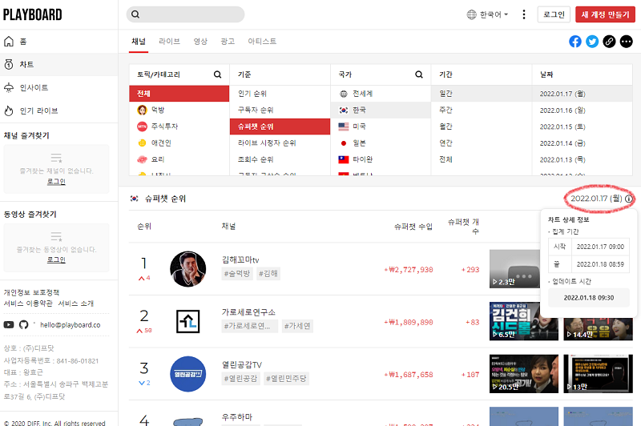This screenshot has width=641, height=426.
Task: Click the 로그인 button in header
Action: pyautogui.click(x=554, y=14)
